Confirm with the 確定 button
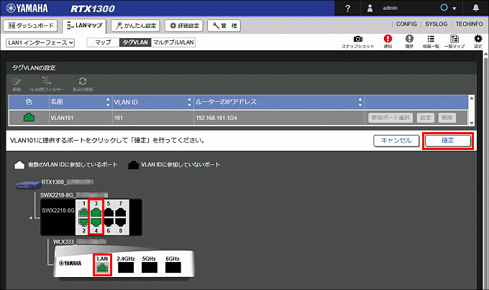The height and width of the screenshot is (290, 489). click(x=448, y=141)
